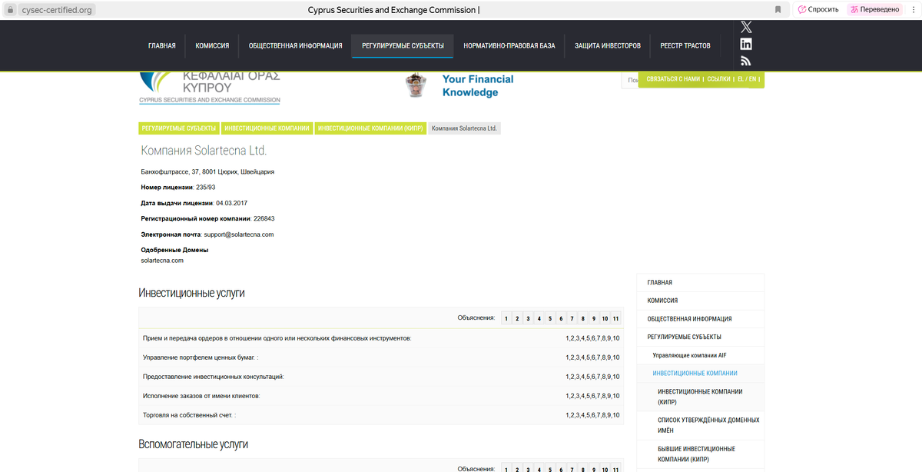Image resolution: width=922 pixels, height=472 pixels.
Task: Click the Переведено translation button
Action: coord(876,9)
